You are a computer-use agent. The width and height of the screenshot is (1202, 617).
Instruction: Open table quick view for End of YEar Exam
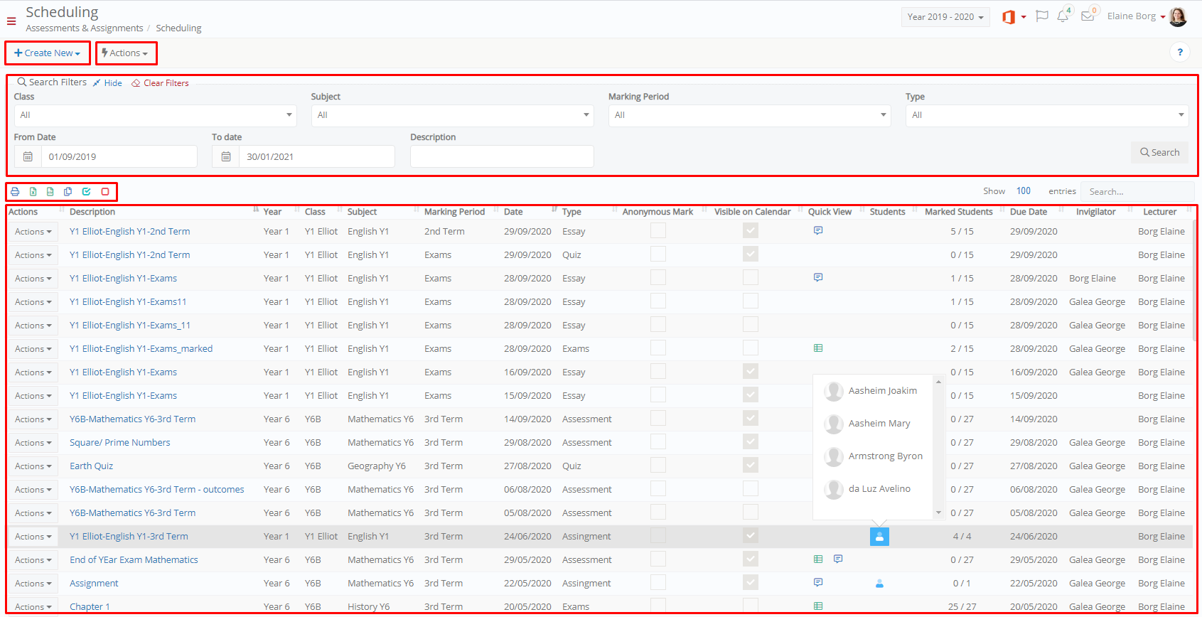pos(818,559)
